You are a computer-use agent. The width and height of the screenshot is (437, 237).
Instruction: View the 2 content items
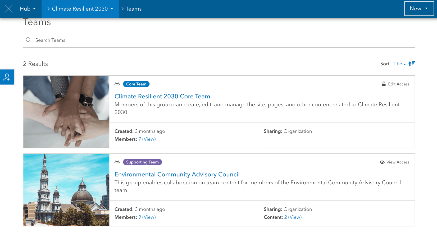pyautogui.click(x=293, y=217)
